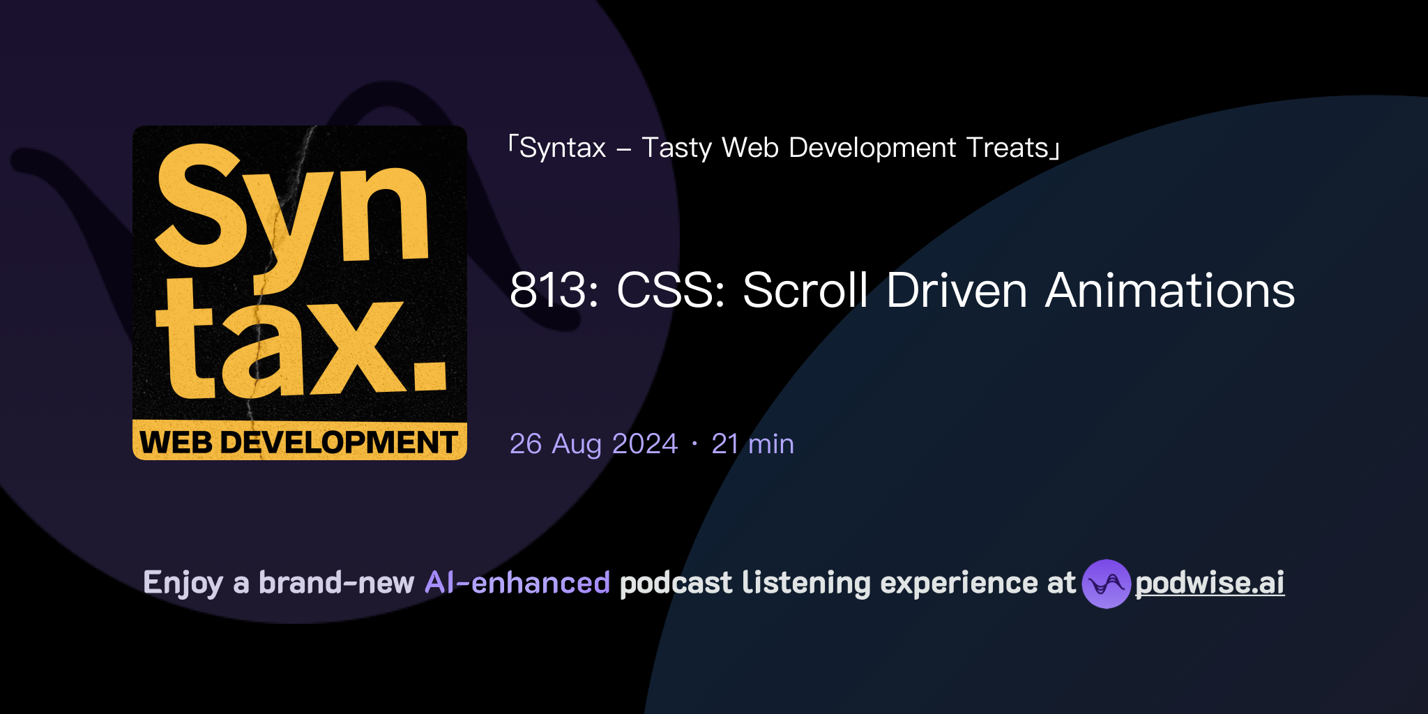Click the purple AI-enhanced text
Screen dimensions: 1428x714
(x=517, y=583)
